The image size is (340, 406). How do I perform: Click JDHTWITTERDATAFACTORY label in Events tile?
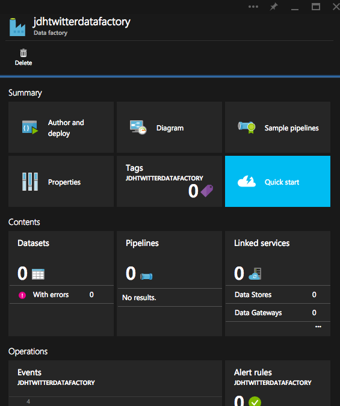(x=56, y=383)
